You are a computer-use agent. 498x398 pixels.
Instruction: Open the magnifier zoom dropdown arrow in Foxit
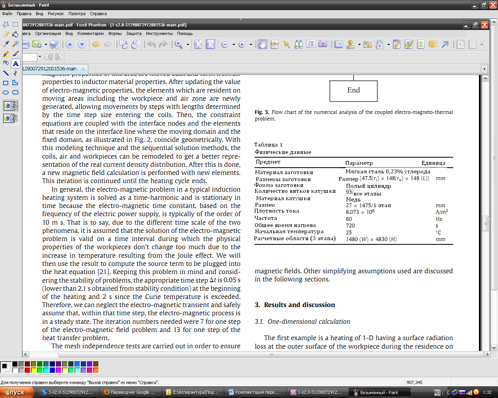[x=188, y=44]
